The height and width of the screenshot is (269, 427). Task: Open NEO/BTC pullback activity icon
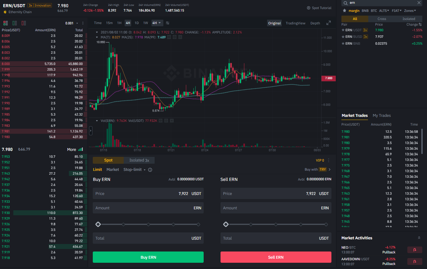click(415, 250)
